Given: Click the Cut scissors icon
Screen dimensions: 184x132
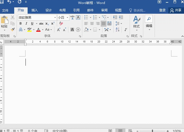Looking at the screenshot, I should (13, 17).
